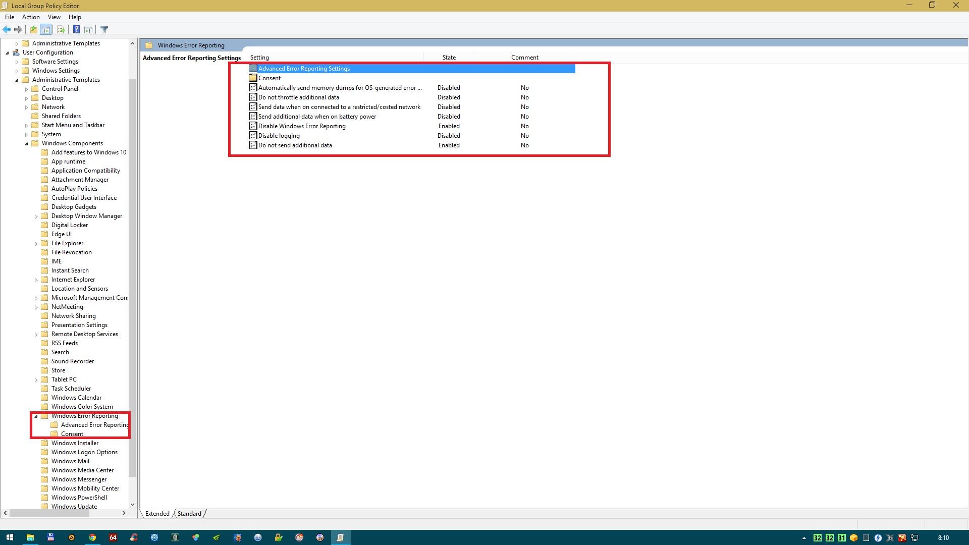Sort by the State column header
Screen dimensions: 969x545
click(x=449, y=58)
